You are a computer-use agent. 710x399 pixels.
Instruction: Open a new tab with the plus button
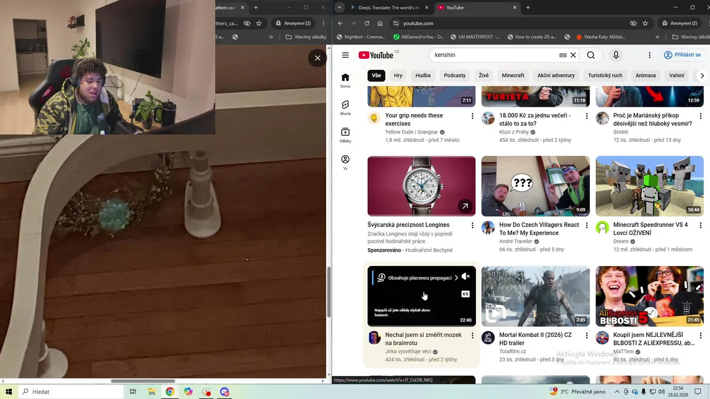coord(528,8)
